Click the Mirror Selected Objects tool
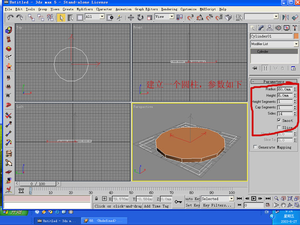This screenshot has height=225, width=300. pos(285,18)
